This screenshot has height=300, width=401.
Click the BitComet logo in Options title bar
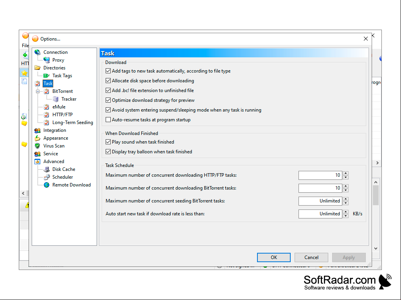click(x=35, y=39)
